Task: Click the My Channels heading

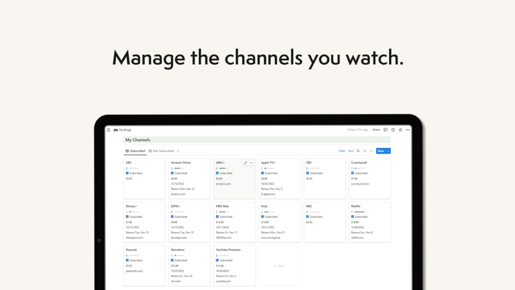Action: click(138, 140)
